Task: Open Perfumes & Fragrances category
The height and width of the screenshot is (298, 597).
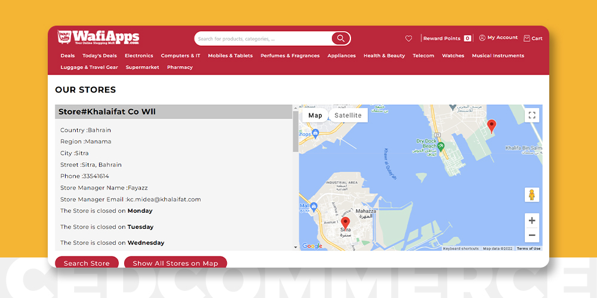Action: 290,55
